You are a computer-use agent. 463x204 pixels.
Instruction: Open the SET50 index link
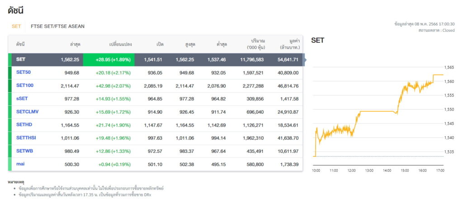(x=24, y=72)
